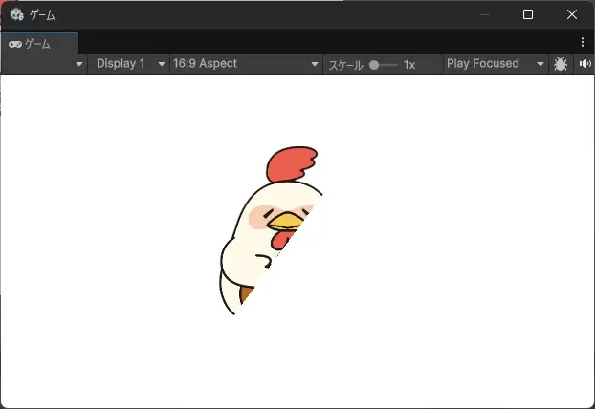Open the 16:9 Aspect dropdown
Viewport: 595px width, 409px height.
246,64
